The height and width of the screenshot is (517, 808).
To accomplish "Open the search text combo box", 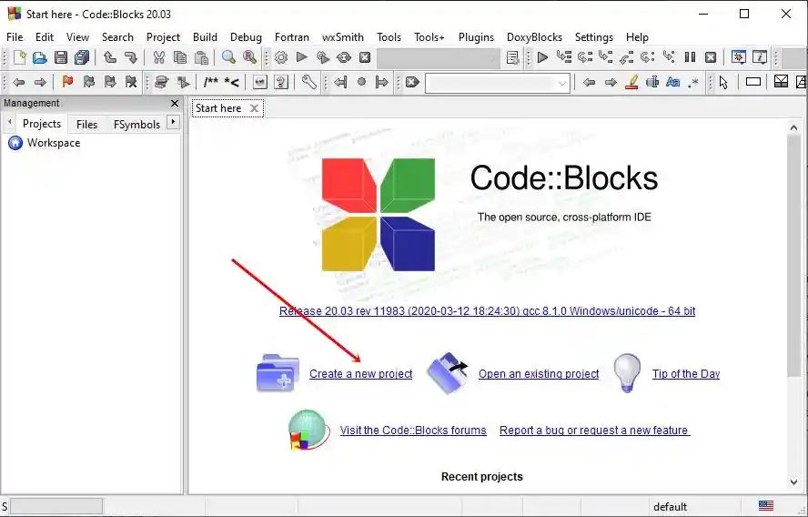I will click(x=498, y=83).
